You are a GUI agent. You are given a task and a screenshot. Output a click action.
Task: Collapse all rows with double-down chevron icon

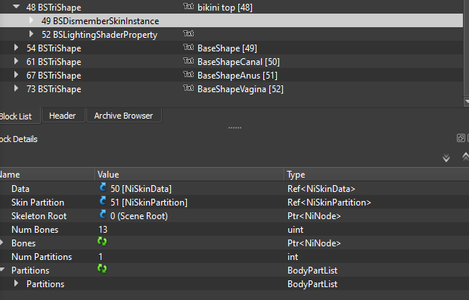click(x=446, y=157)
